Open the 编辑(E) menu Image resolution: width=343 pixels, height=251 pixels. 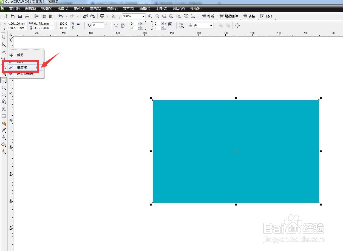pyautogui.click(x=30, y=8)
